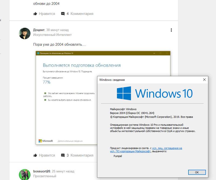The image size is (216, 180).
Task: Click Дополнительные сведения in the update assistant image
Action: coord(70,141)
